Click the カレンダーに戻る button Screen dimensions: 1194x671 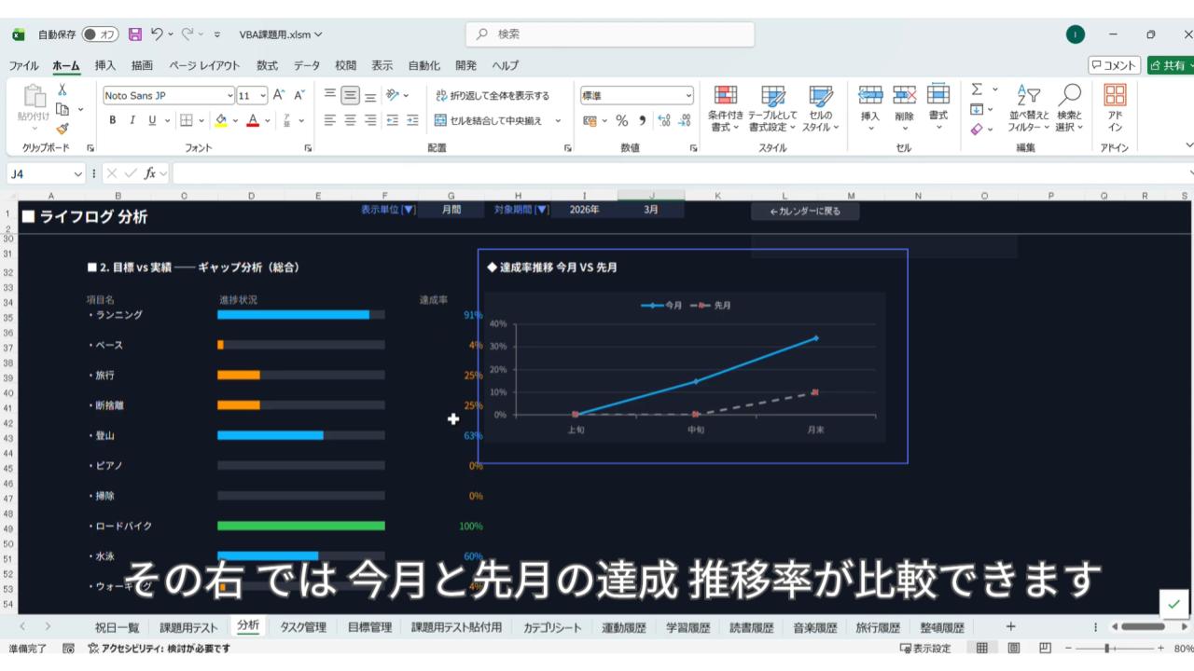[x=805, y=212]
